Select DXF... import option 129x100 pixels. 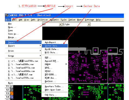[55, 58]
